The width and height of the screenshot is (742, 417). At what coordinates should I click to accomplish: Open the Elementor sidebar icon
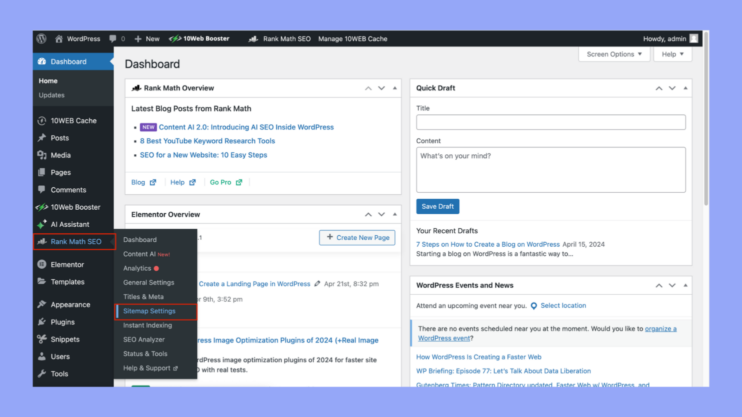42,264
